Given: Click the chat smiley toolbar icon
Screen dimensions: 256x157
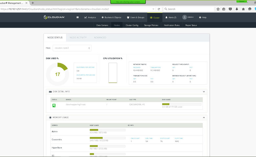Looking at the screenshot, I should 250,9.
